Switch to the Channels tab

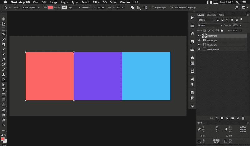click(x=211, y=15)
